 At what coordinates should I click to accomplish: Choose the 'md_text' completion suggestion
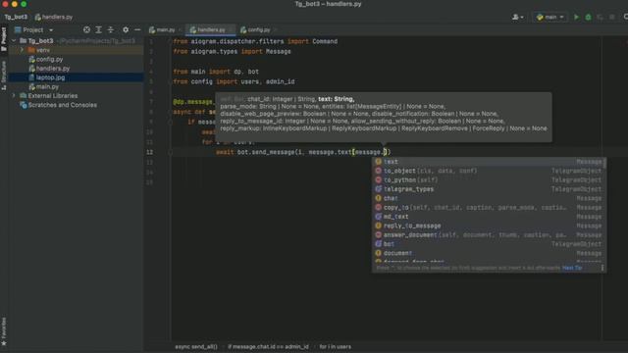tap(489, 217)
